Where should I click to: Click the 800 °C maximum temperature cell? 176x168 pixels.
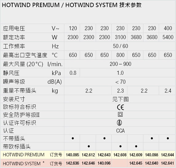tap(120, 55)
